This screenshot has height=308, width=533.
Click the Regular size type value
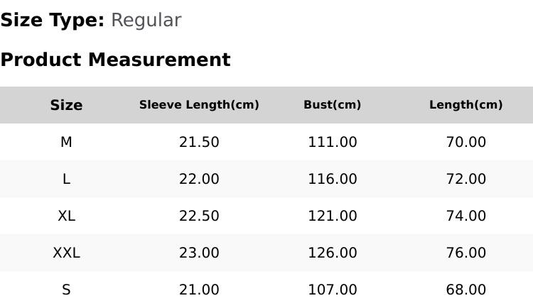(x=146, y=20)
